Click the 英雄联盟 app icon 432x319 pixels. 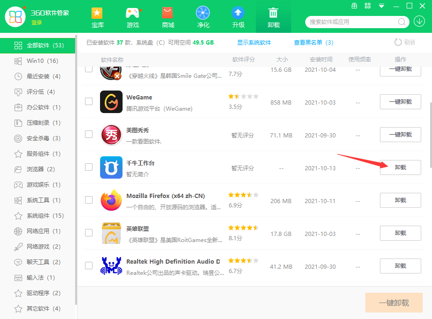(111, 233)
